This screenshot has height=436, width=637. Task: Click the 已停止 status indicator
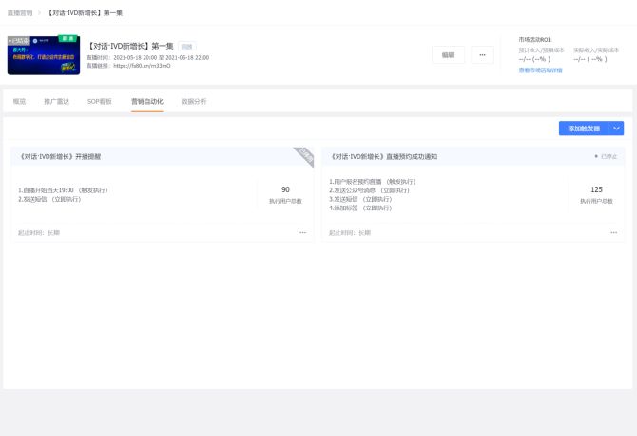605,156
